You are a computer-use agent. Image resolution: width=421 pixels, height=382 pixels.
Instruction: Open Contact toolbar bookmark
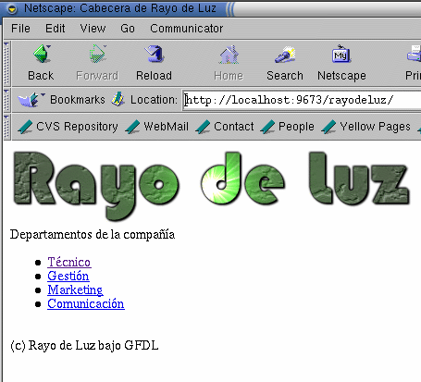pos(225,127)
